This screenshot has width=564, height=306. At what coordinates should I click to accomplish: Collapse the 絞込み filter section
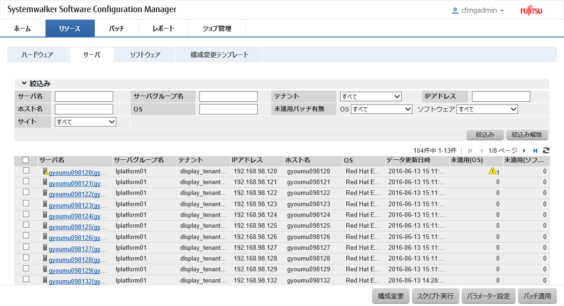coord(24,83)
